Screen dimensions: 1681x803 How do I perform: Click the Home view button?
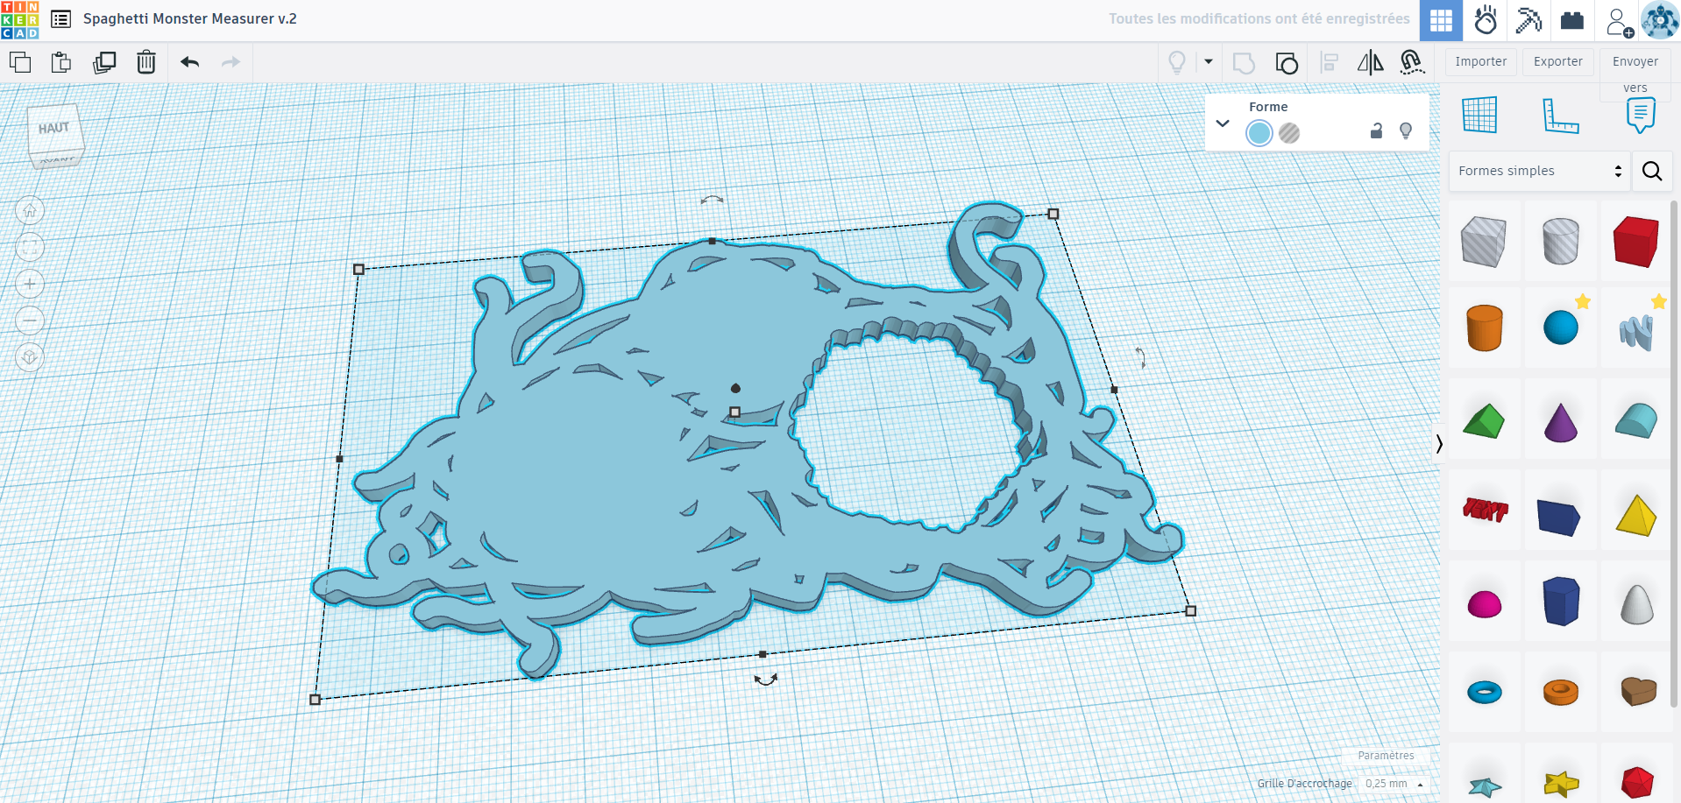coord(30,210)
